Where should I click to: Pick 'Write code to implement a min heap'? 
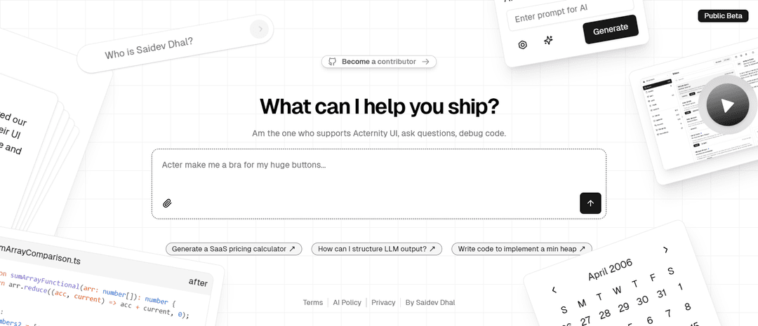coord(521,249)
